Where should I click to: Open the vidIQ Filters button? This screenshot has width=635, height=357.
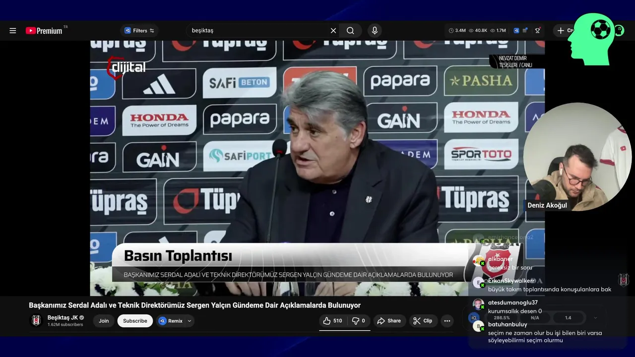click(139, 31)
